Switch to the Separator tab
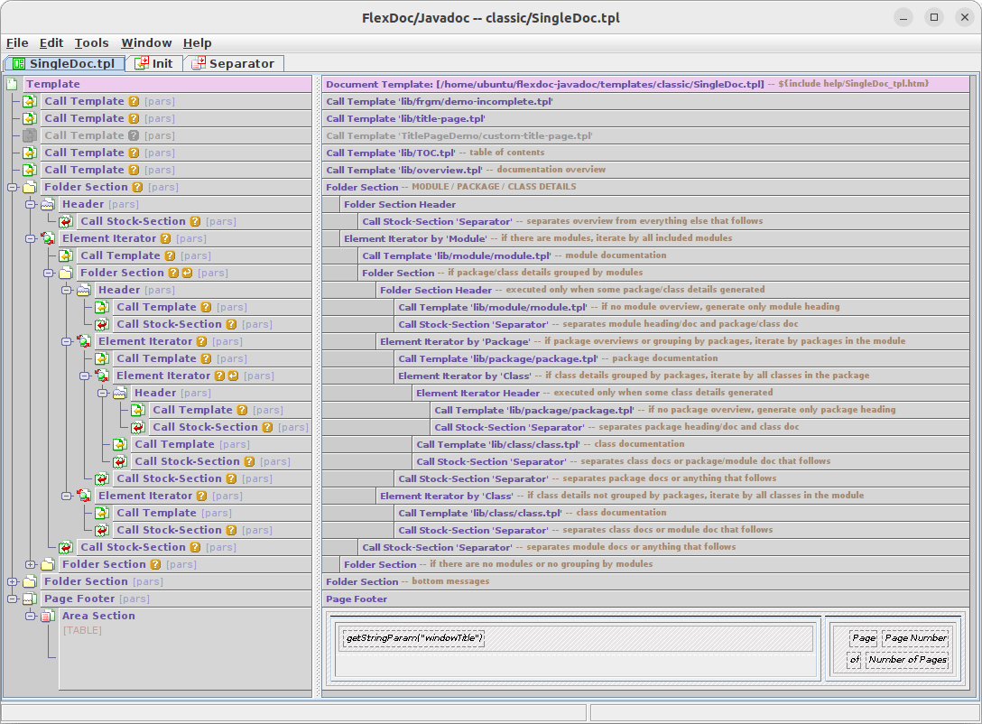 point(233,63)
